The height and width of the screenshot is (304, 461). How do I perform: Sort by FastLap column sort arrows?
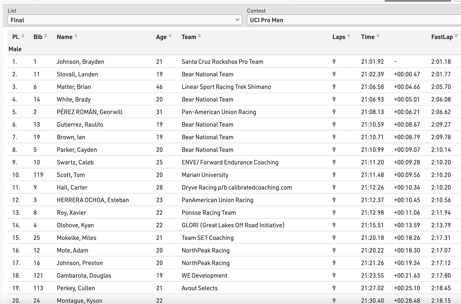pos(456,36)
